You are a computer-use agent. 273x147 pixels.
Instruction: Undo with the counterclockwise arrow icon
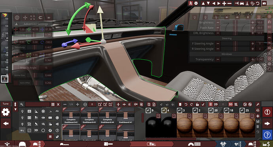tap(186, 104)
